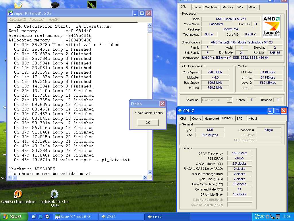Screen dimensions: 294x221
Task: Launch Internet Explorer from Quick Launch
Action: [40, 217]
